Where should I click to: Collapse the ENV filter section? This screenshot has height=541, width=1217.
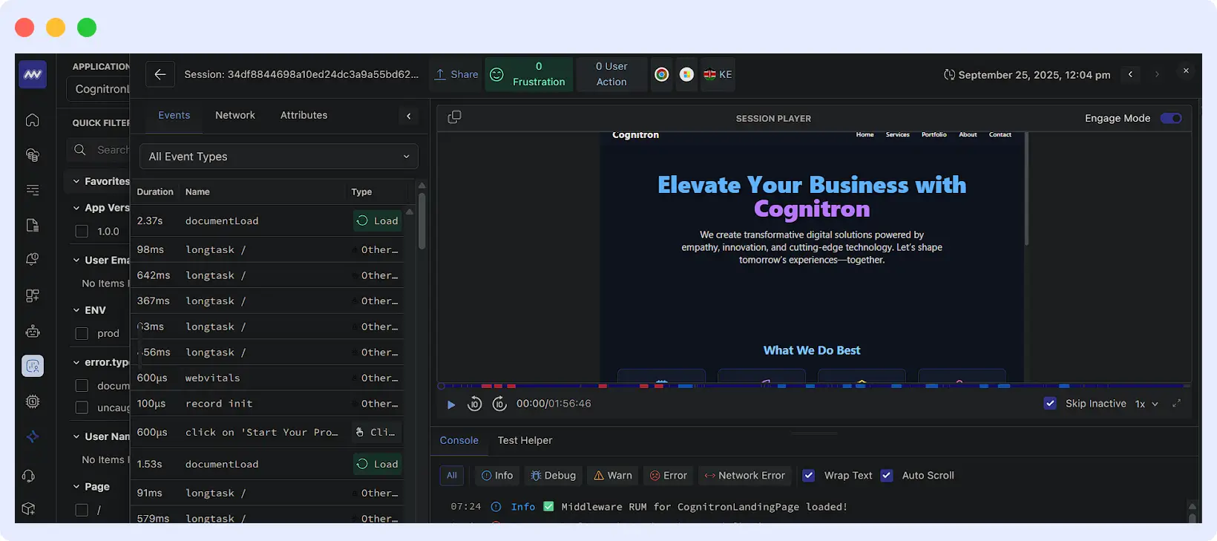pyautogui.click(x=76, y=310)
